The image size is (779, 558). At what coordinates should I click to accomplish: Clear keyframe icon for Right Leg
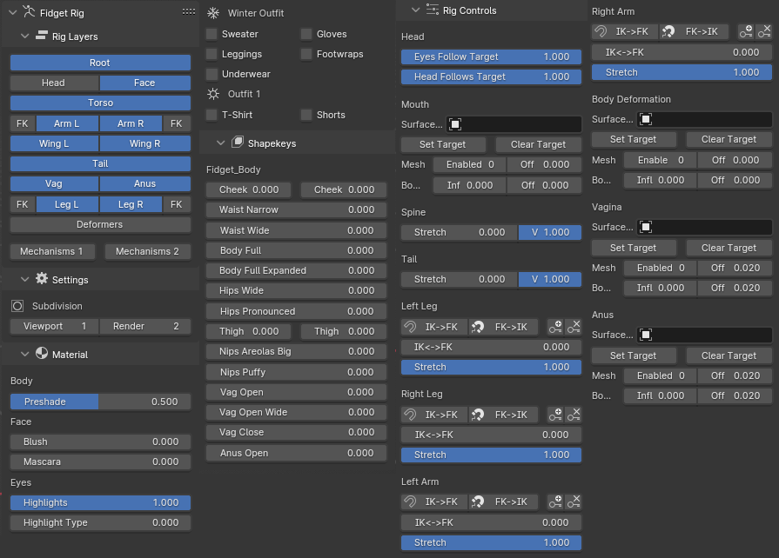(x=574, y=415)
